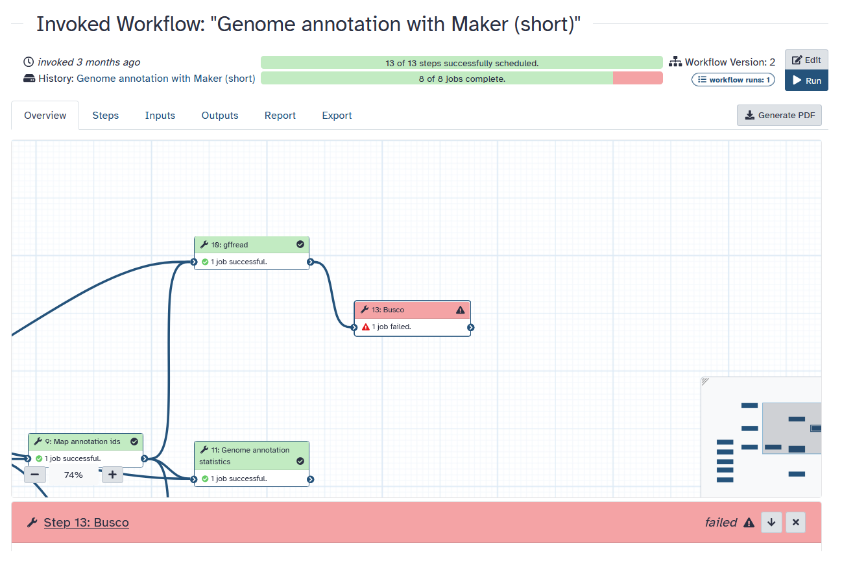The height and width of the screenshot is (561, 842).
Task: Click the wrench icon on gffread node
Action: tap(204, 245)
